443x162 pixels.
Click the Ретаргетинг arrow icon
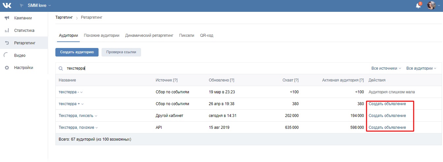tap(7, 43)
